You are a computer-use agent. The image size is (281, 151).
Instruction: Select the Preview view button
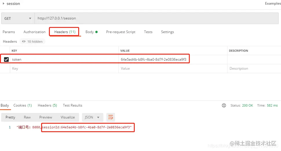pyautogui.click(x=46, y=117)
